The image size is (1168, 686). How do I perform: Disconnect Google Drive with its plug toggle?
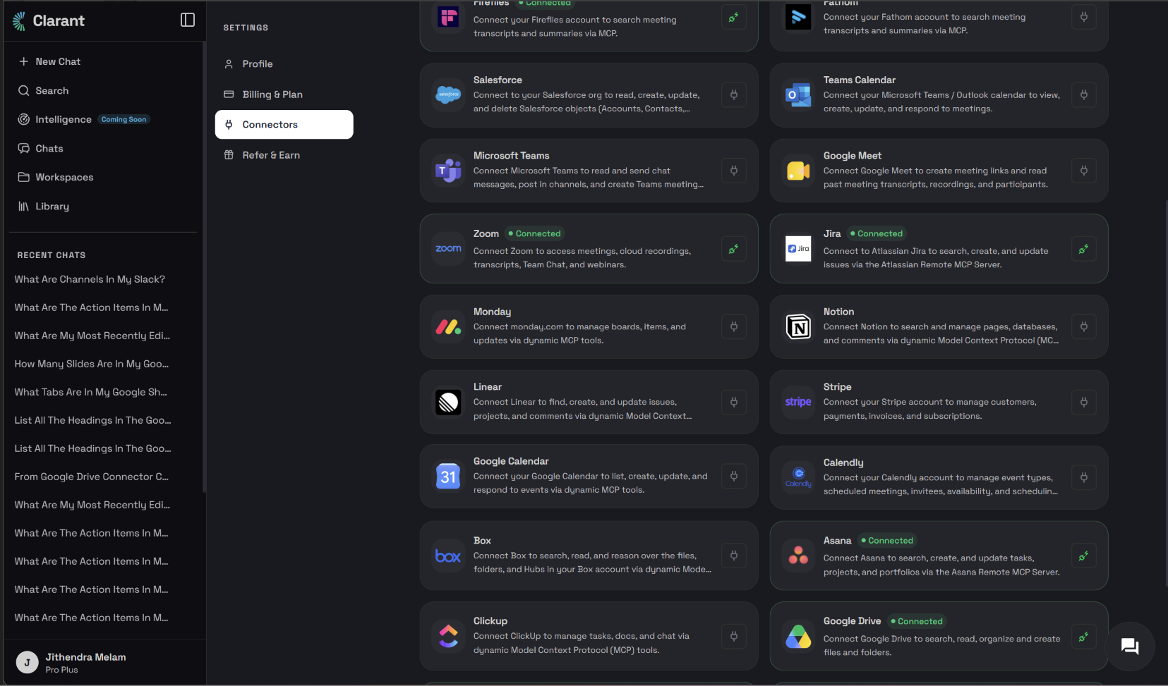point(1084,637)
